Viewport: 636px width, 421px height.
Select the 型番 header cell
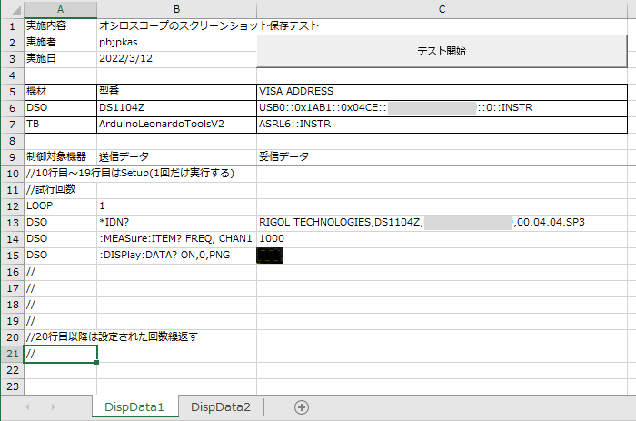coord(176,92)
